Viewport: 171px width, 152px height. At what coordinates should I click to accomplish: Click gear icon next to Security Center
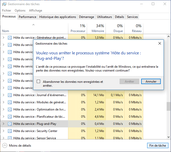pos(10,131)
